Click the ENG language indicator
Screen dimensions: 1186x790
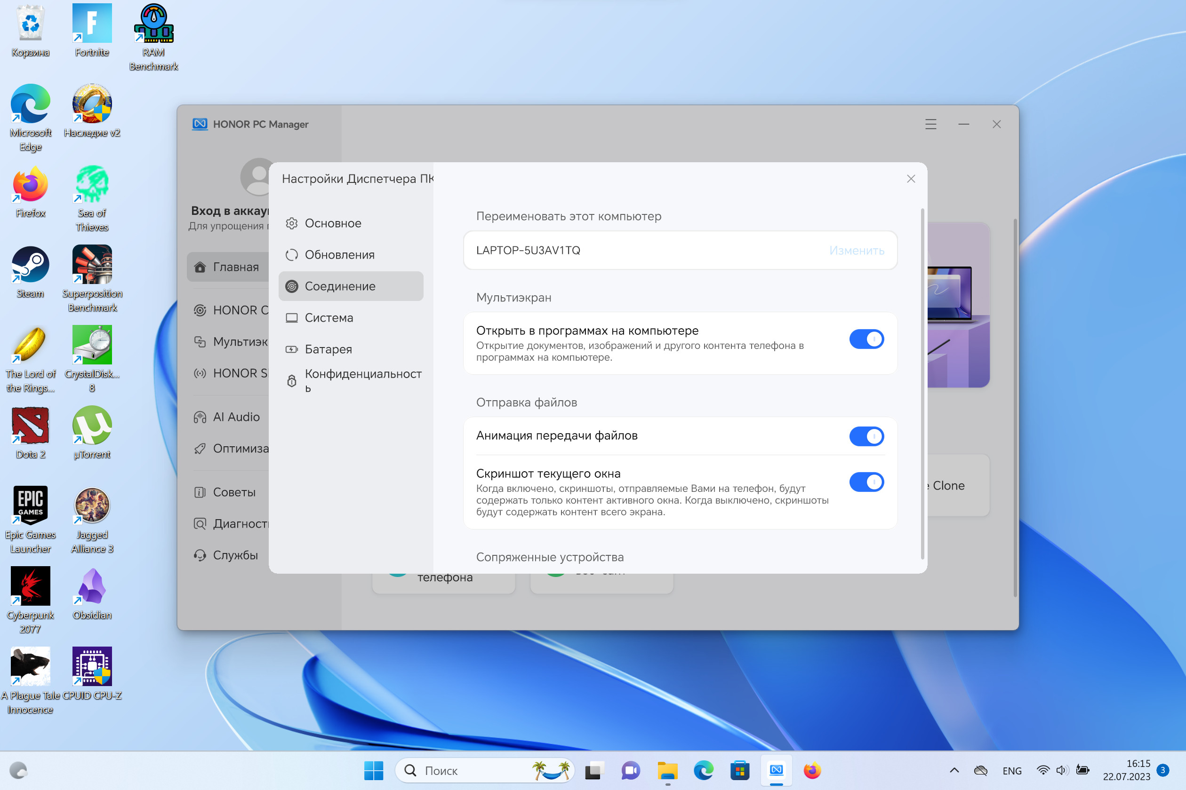tap(1011, 771)
